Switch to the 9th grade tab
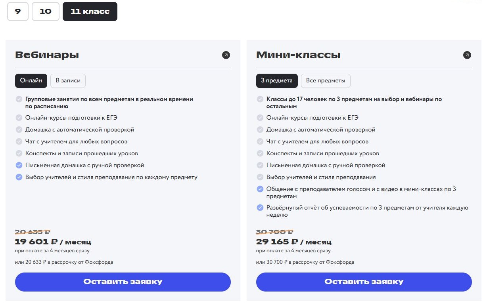487x305 pixels. point(17,11)
